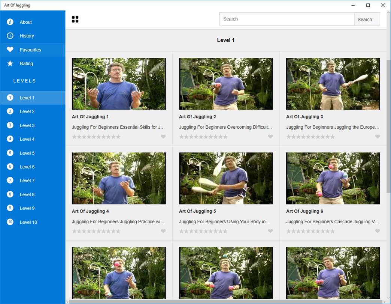Go to Level 7 videos

click(x=27, y=181)
